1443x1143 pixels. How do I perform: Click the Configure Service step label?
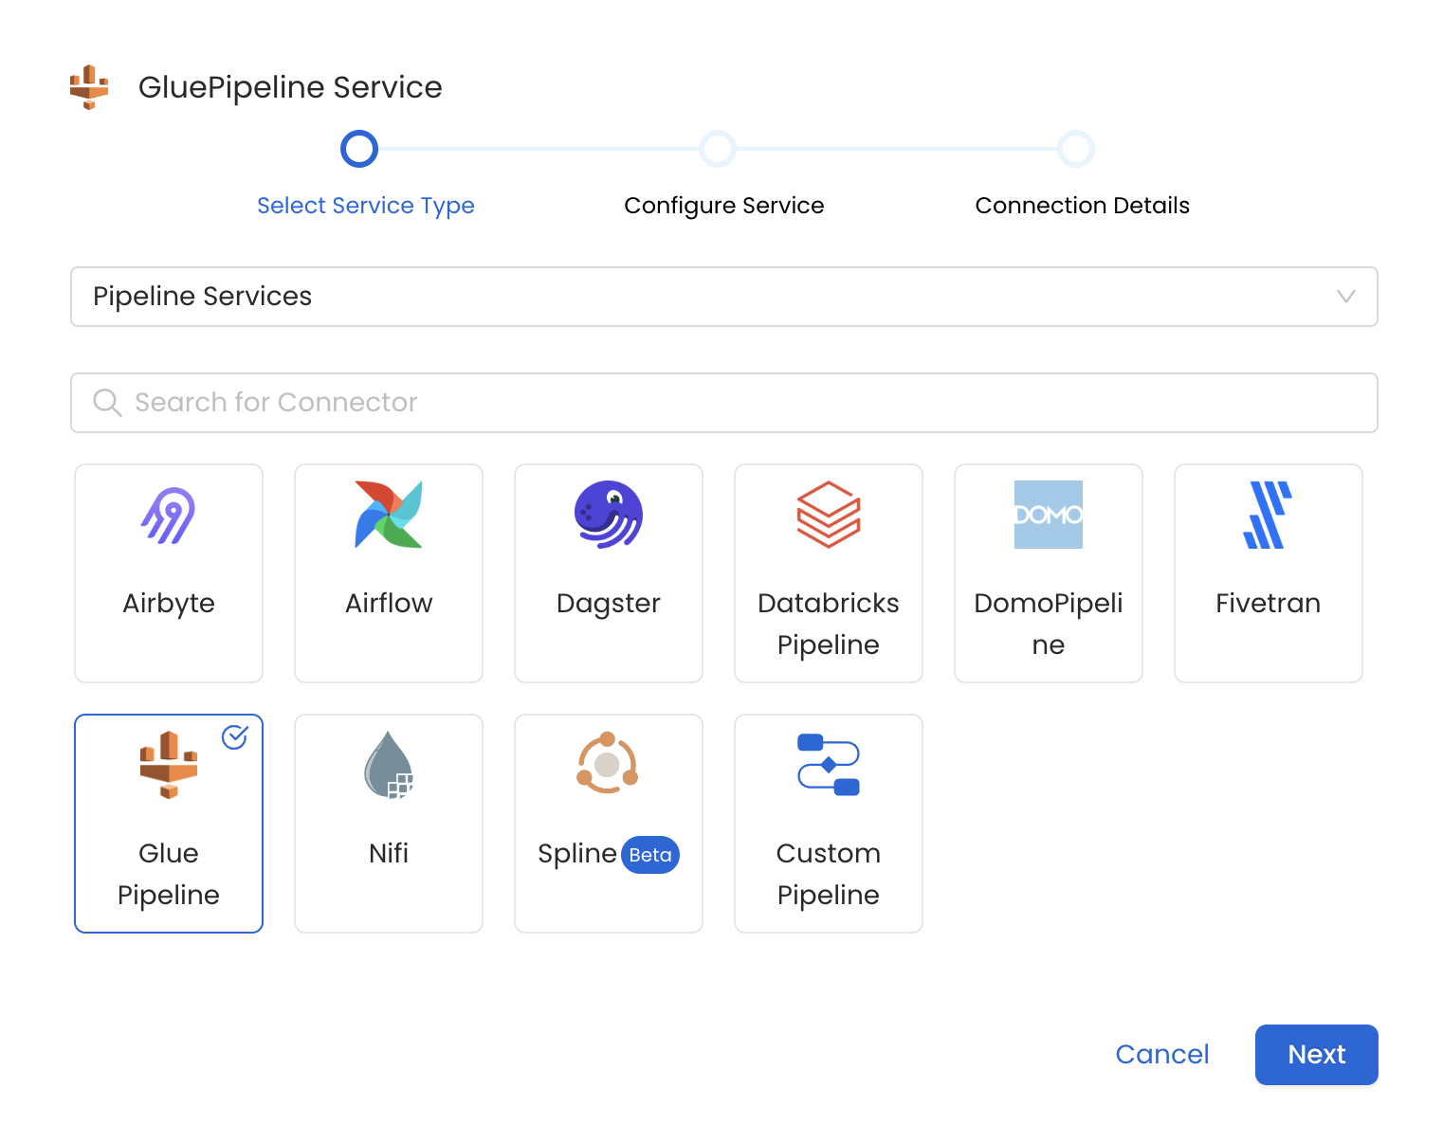[x=723, y=205]
